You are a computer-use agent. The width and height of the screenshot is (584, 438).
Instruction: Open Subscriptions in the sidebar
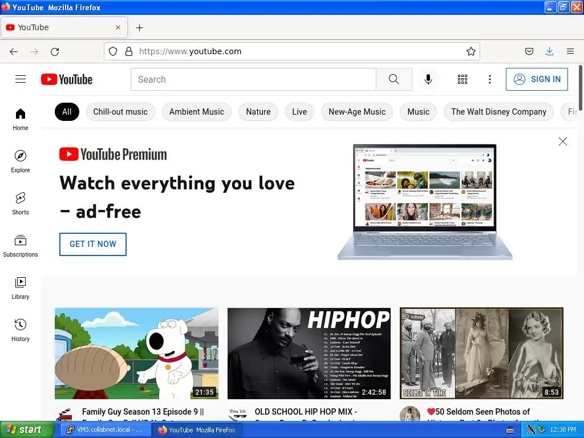[x=21, y=246]
